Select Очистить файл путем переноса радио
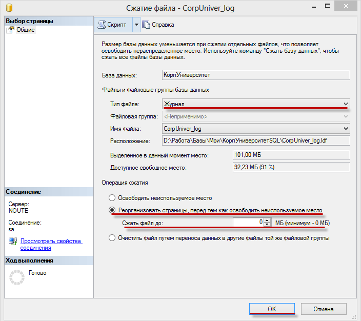The height and width of the screenshot is (321, 361). pos(112,237)
